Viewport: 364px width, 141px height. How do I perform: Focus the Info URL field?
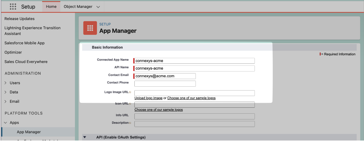click(194, 116)
